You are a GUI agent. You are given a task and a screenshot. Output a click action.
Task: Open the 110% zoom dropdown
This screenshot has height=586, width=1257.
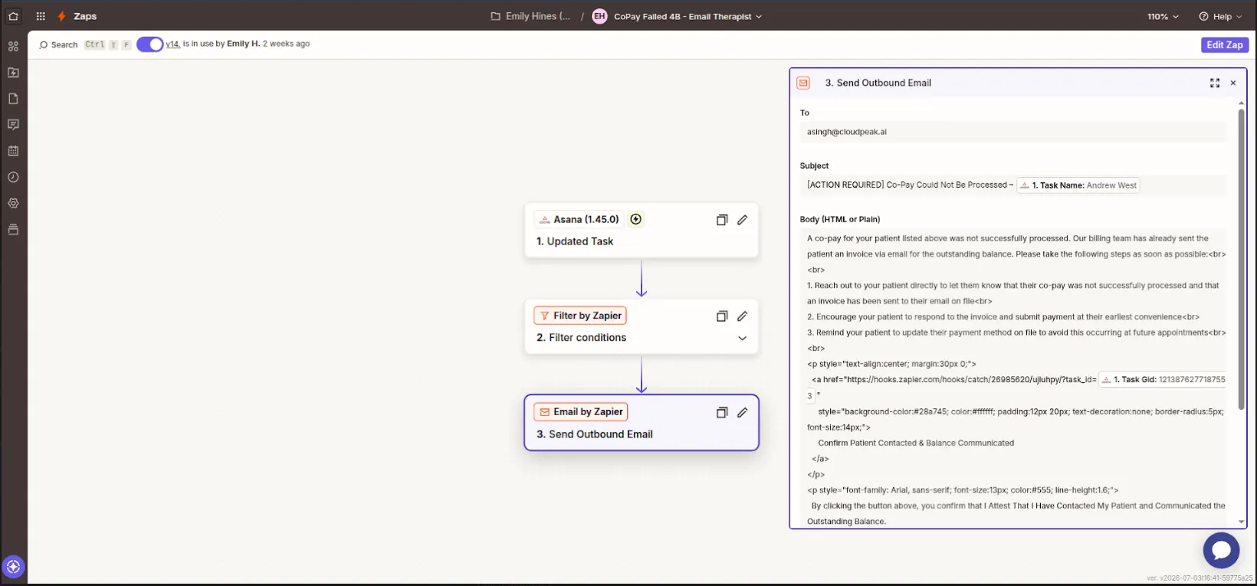click(x=1163, y=16)
